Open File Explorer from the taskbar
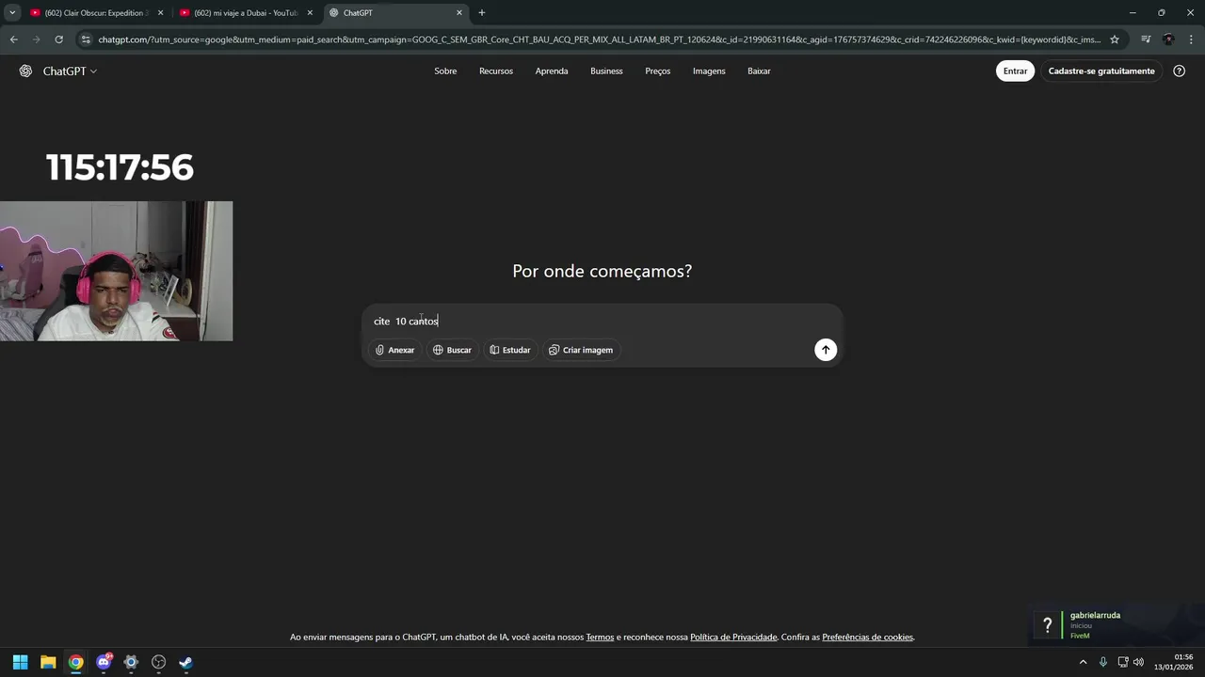 (x=48, y=662)
